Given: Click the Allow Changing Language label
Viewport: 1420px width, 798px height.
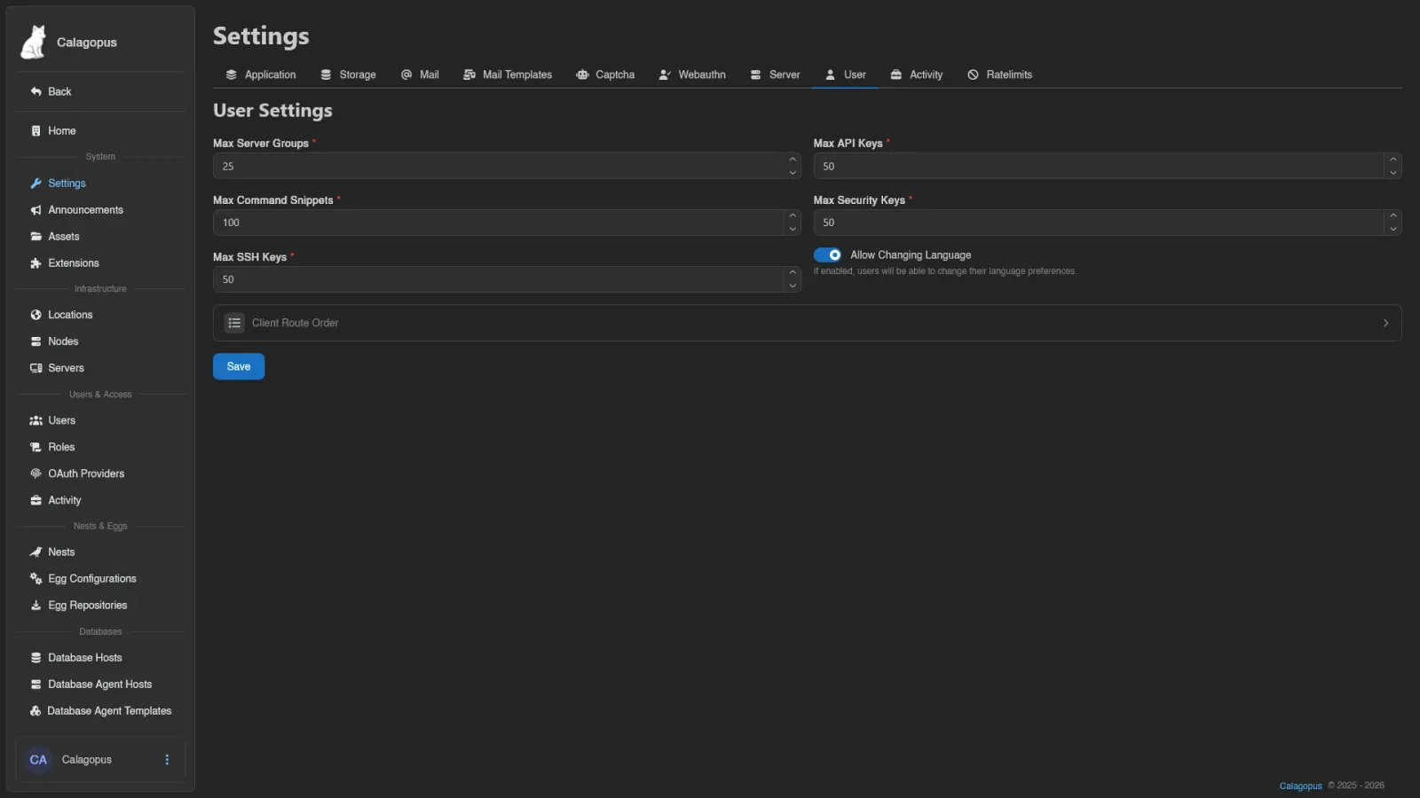Looking at the screenshot, I should tap(911, 255).
